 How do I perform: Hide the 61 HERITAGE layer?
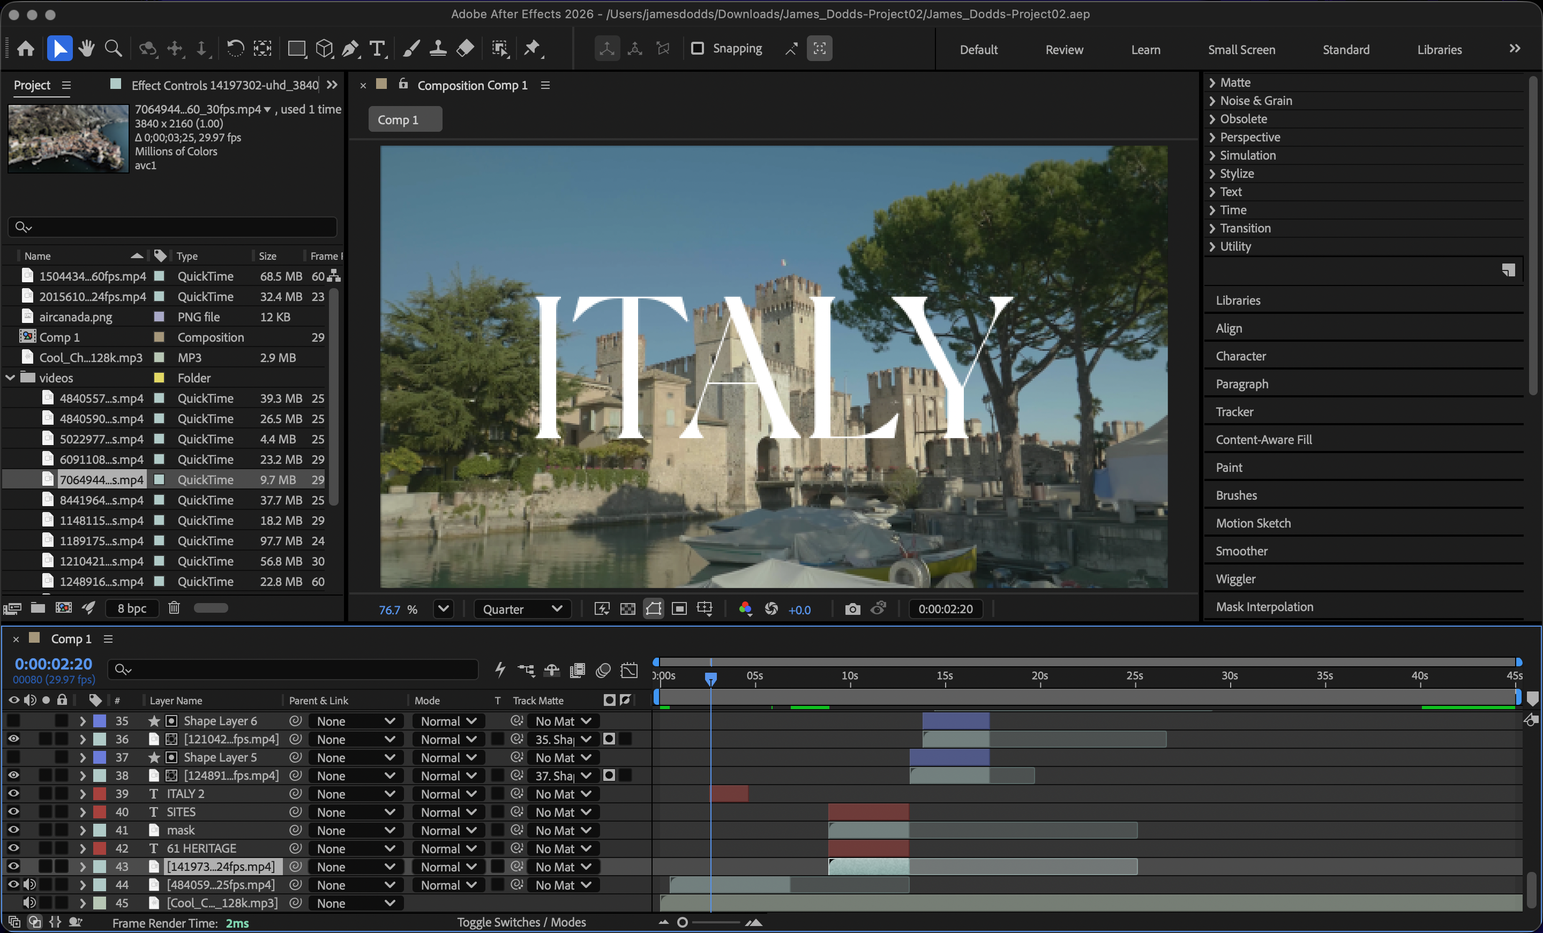(13, 848)
